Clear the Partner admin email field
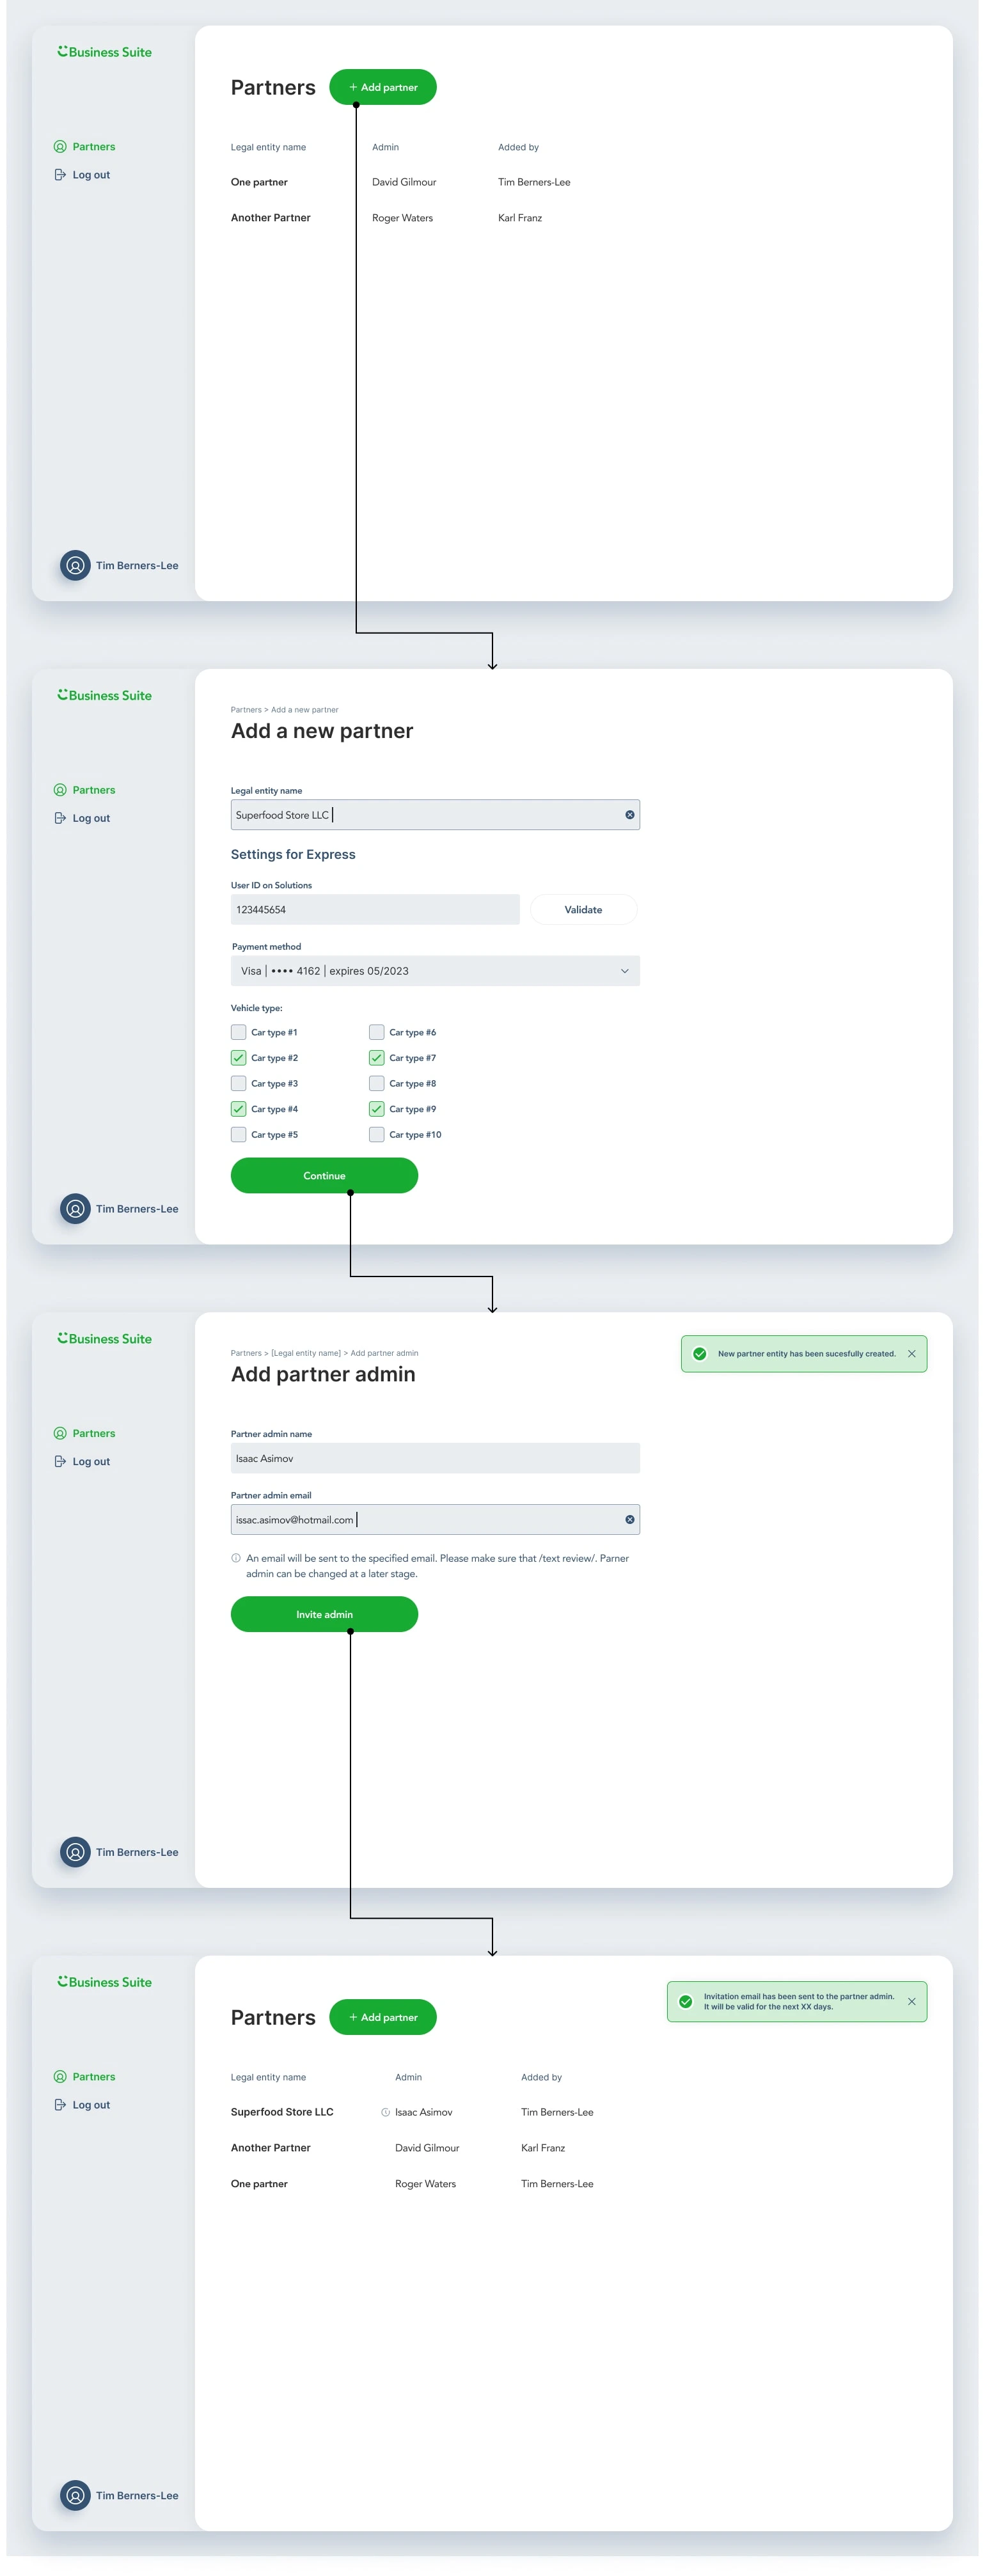This screenshot has width=985, height=2576. pyautogui.click(x=629, y=1519)
